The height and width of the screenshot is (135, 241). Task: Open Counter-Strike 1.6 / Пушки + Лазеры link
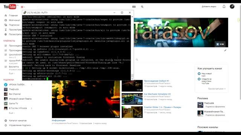162,107
